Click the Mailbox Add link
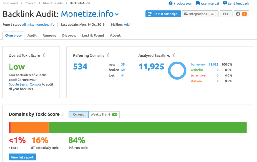The height and width of the screenshot is (162, 257). click(127, 25)
